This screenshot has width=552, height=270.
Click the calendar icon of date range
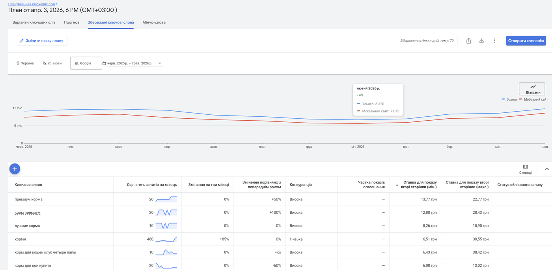pos(104,63)
